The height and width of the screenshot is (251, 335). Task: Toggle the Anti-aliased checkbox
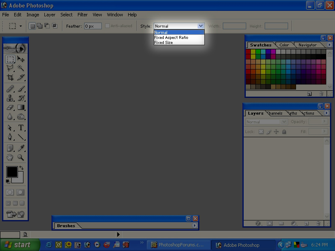[108, 26]
